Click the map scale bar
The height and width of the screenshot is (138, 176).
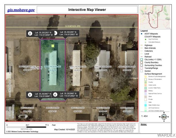(x=26, y=127)
